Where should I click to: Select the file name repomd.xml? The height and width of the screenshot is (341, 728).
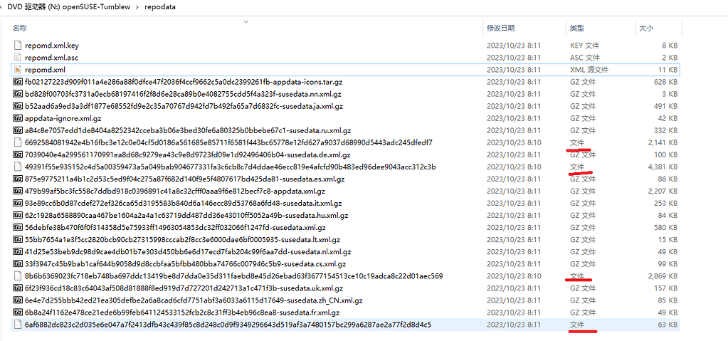coord(45,70)
